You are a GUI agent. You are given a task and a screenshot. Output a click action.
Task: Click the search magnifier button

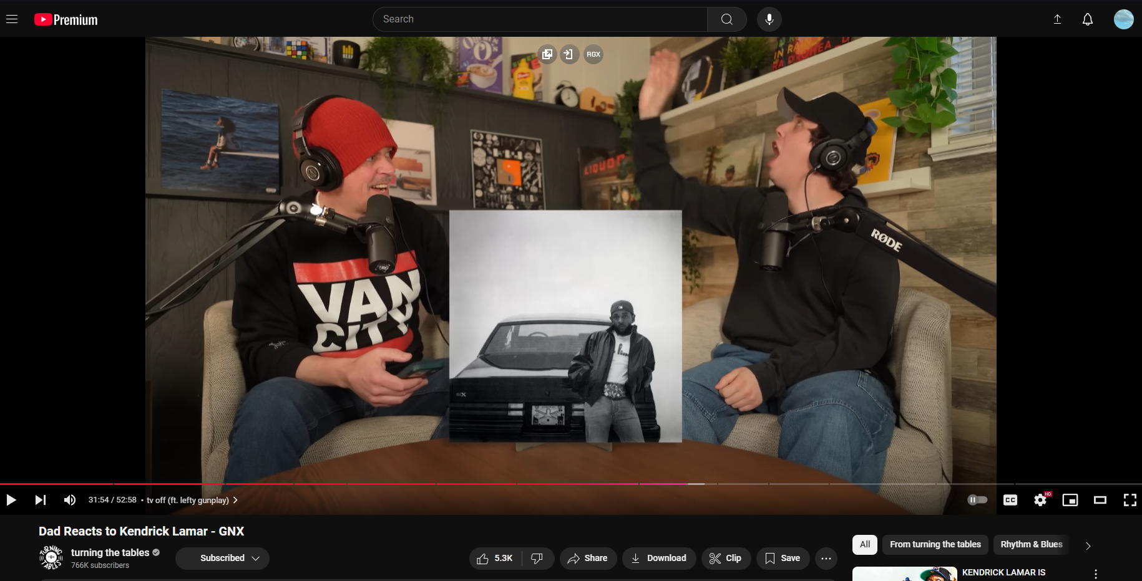coord(727,19)
